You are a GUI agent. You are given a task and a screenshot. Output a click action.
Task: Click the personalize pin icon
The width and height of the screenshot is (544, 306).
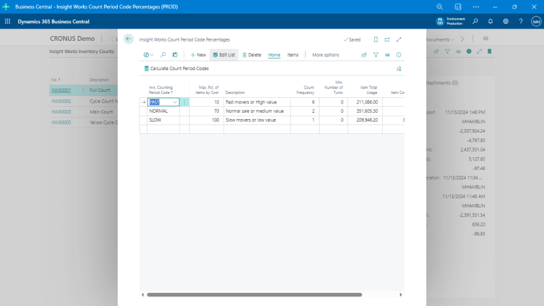[x=398, y=69]
